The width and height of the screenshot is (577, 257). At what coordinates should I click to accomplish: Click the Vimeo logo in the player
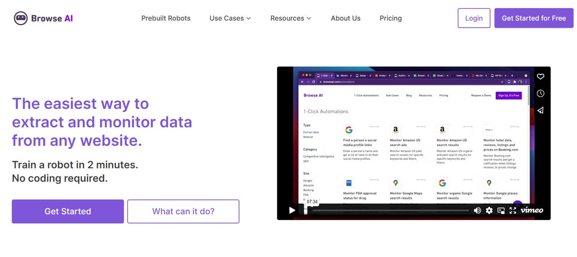tap(532, 210)
